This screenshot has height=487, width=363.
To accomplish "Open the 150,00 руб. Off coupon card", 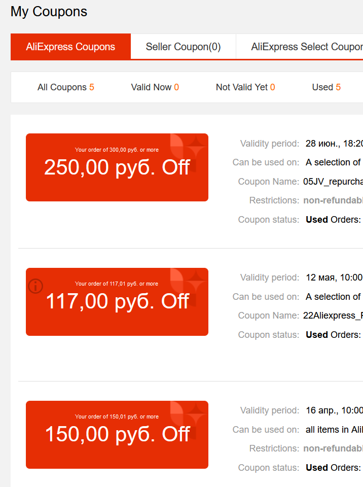I will (x=117, y=435).
